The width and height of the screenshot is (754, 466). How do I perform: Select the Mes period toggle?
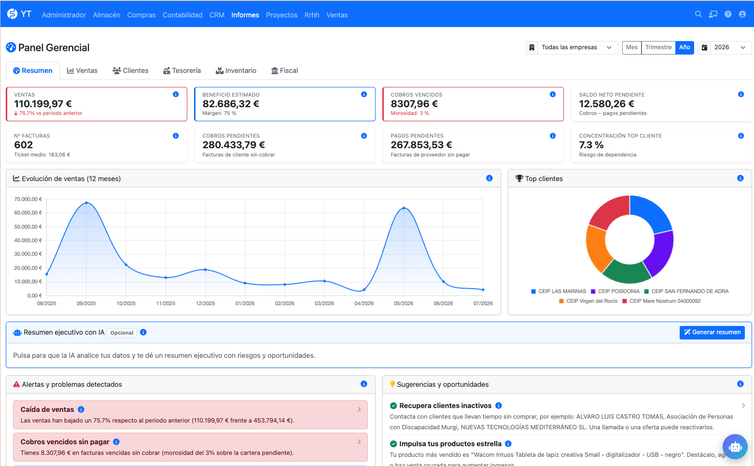click(632, 47)
